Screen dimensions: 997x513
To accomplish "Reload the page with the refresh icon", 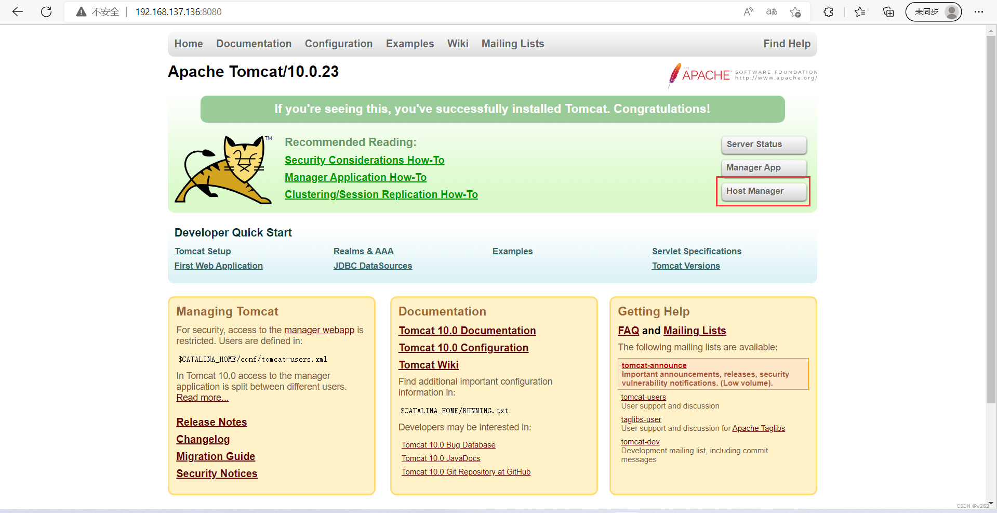I will (x=46, y=11).
